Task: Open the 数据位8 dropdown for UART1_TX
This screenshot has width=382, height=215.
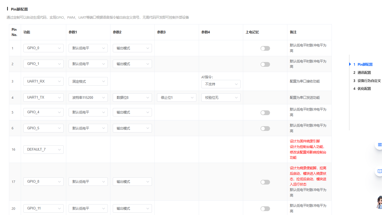Action: click(132, 97)
